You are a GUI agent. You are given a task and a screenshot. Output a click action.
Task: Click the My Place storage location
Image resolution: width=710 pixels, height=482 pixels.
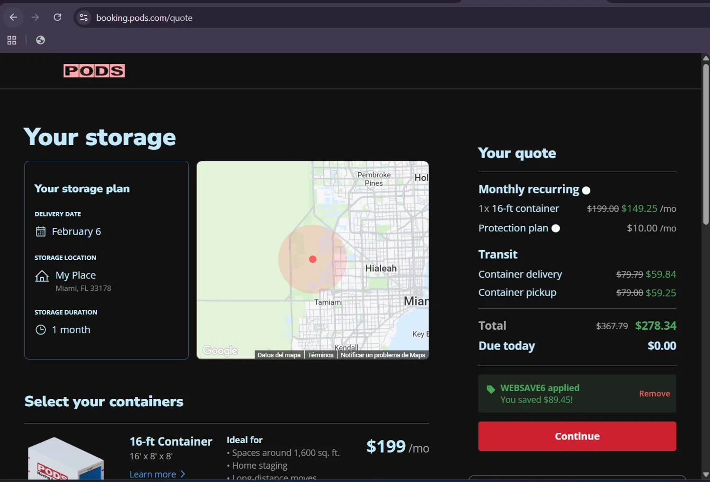pyautogui.click(x=76, y=275)
